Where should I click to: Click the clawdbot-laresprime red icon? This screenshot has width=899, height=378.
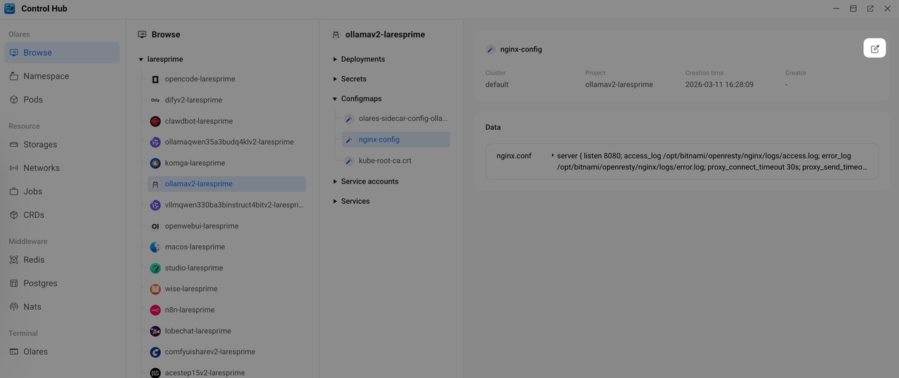pyautogui.click(x=155, y=121)
